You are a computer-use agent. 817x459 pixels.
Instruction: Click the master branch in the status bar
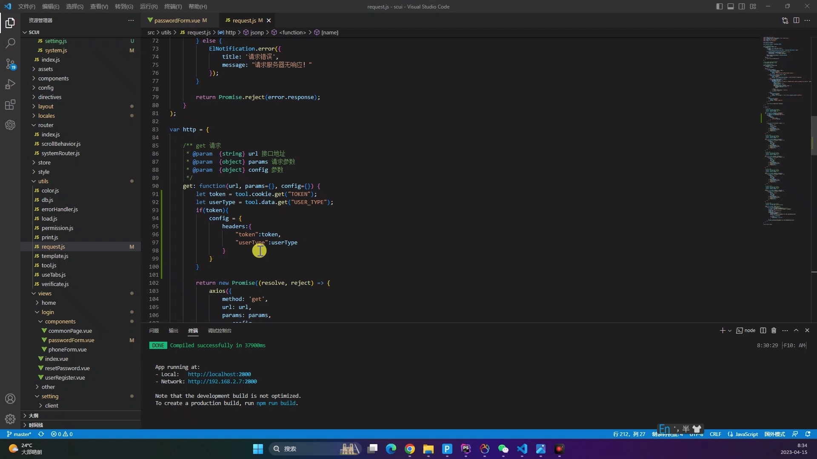click(19, 434)
